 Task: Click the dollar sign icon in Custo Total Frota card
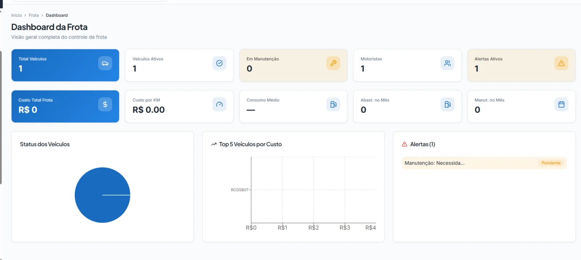(x=105, y=104)
